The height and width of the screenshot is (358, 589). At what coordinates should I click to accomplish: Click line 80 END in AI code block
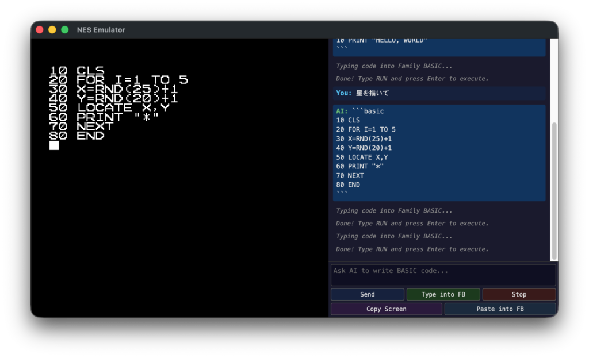[x=348, y=185]
